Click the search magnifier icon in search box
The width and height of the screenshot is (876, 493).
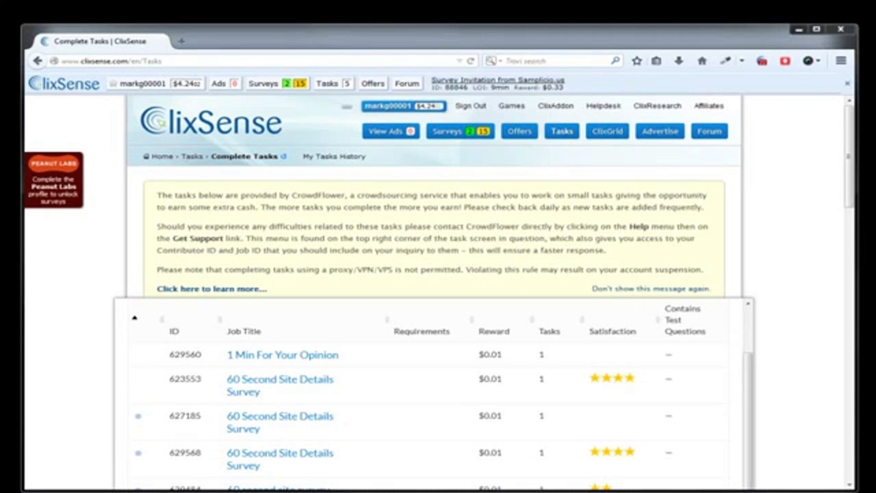(x=615, y=61)
